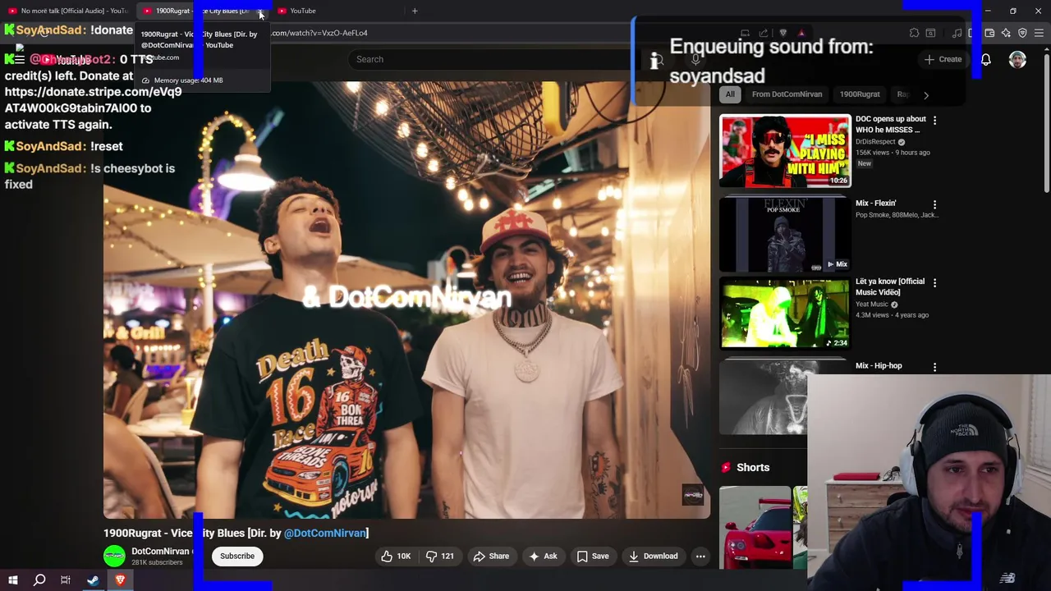Open a new browser tab
1051x591 pixels.
click(x=415, y=11)
